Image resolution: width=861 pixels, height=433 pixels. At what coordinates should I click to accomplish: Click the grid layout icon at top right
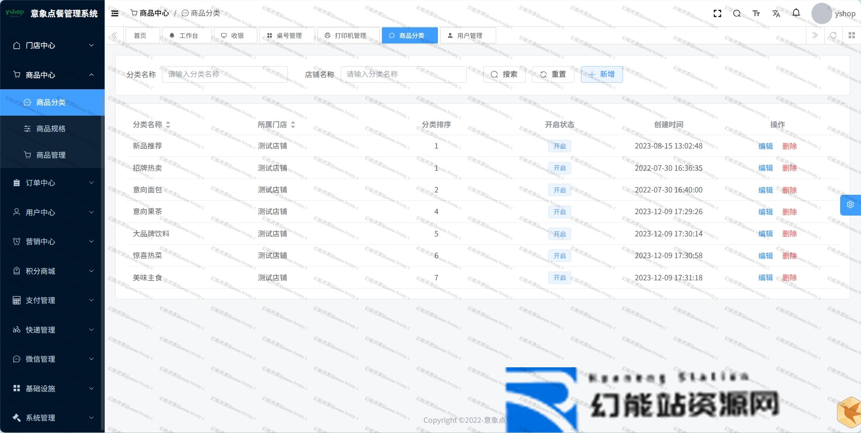[x=852, y=36]
